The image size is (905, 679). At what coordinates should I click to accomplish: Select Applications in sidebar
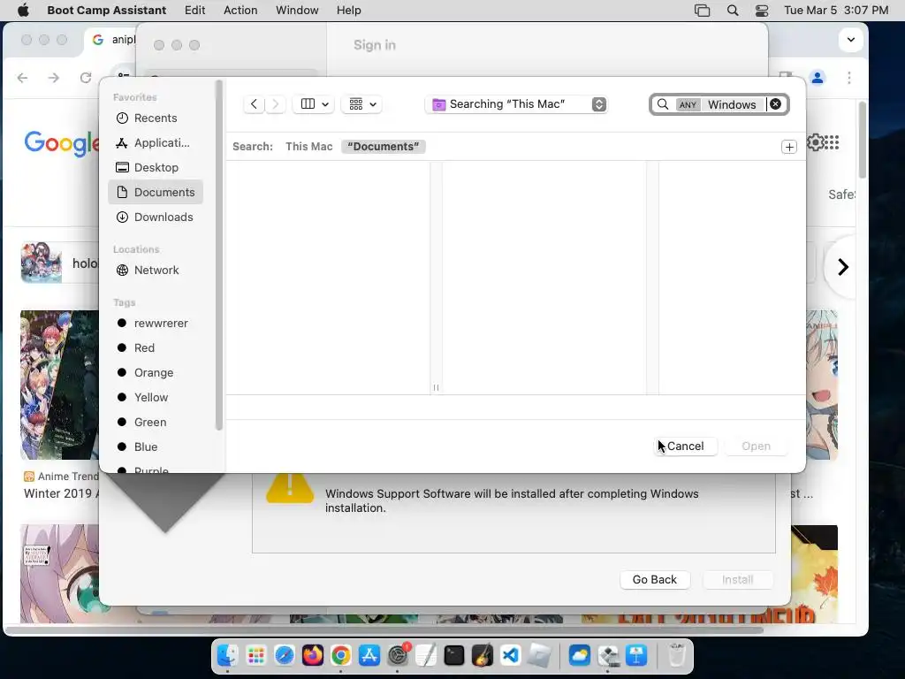point(156,142)
